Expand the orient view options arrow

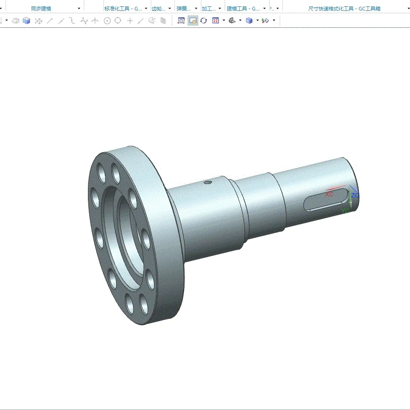pos(240,20)
